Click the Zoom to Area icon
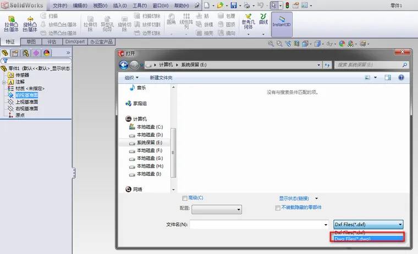The image size is (418, 254). (279, 44)
